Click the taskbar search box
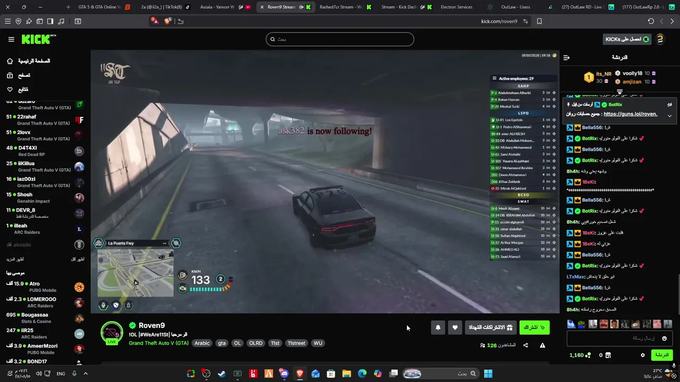 441,374
